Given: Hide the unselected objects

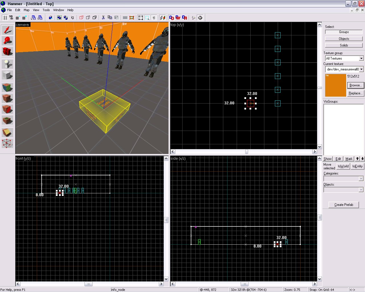Looking at the screenshot, I should 88,18.
